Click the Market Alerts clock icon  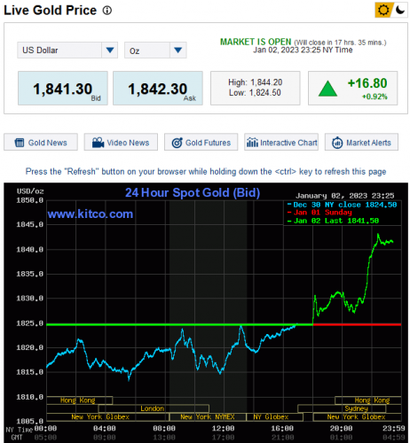click(x=337, y=143)
